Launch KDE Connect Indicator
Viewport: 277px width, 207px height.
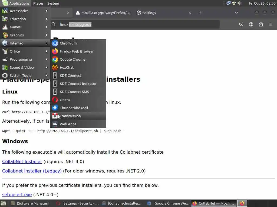pos(78,84)
